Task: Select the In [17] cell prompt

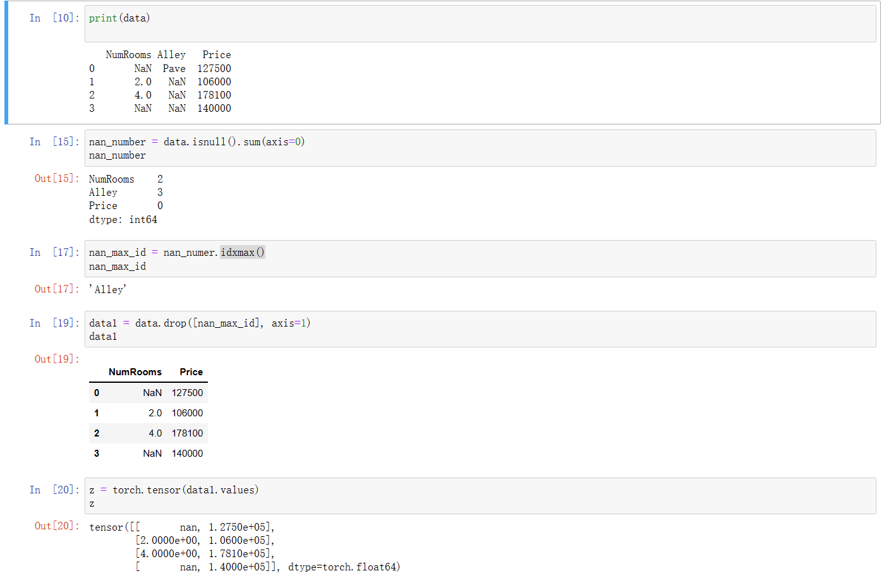Action: click(x=54, y=253)
